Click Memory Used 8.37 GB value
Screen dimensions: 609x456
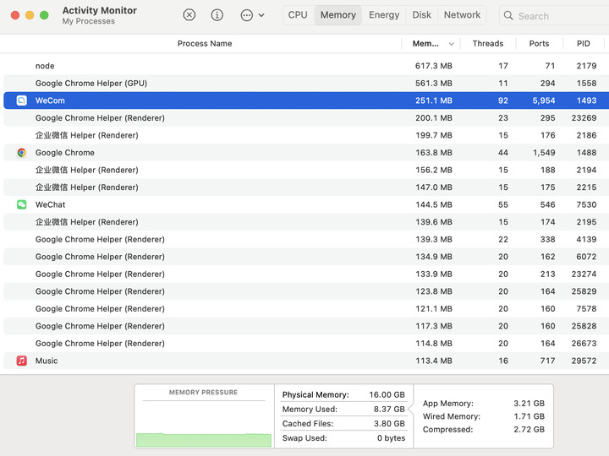[x=389, y=410]
